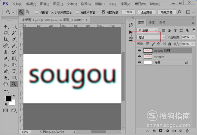Open the 图层(L) menu
The image size is (197, 135).
[x=58, y=4]
